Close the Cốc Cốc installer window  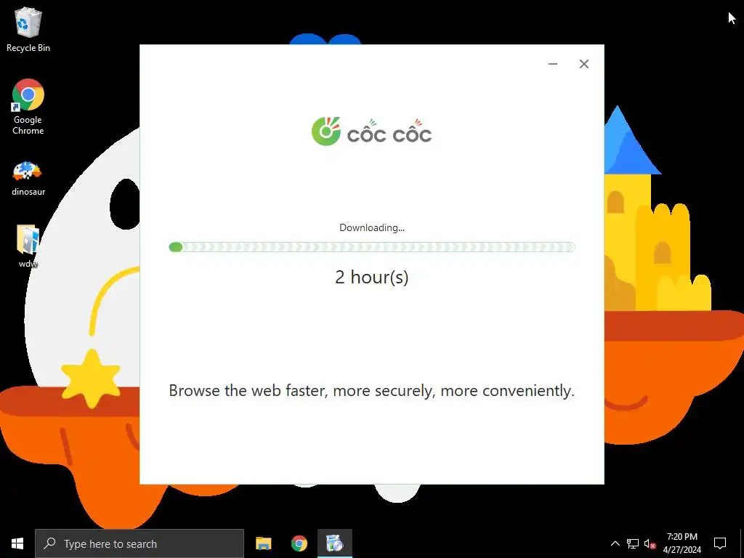584,64
